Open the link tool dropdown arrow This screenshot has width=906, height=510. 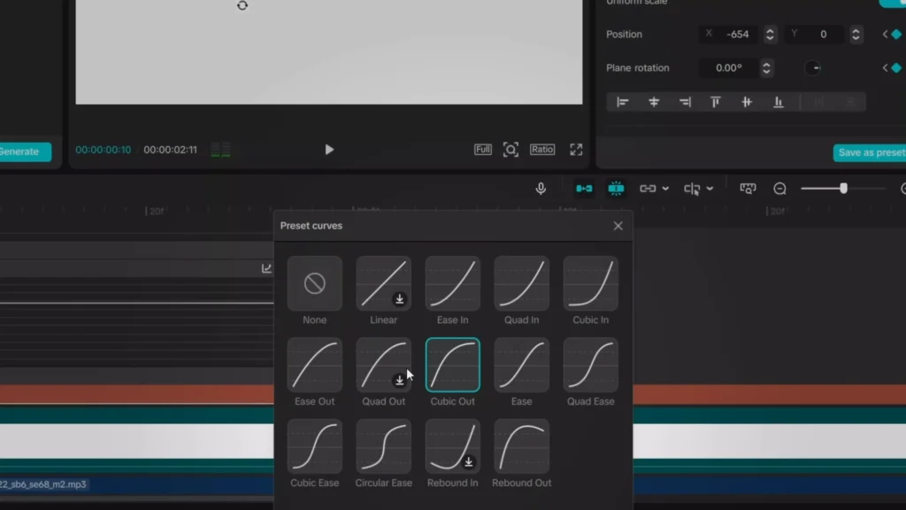point(664,188)
